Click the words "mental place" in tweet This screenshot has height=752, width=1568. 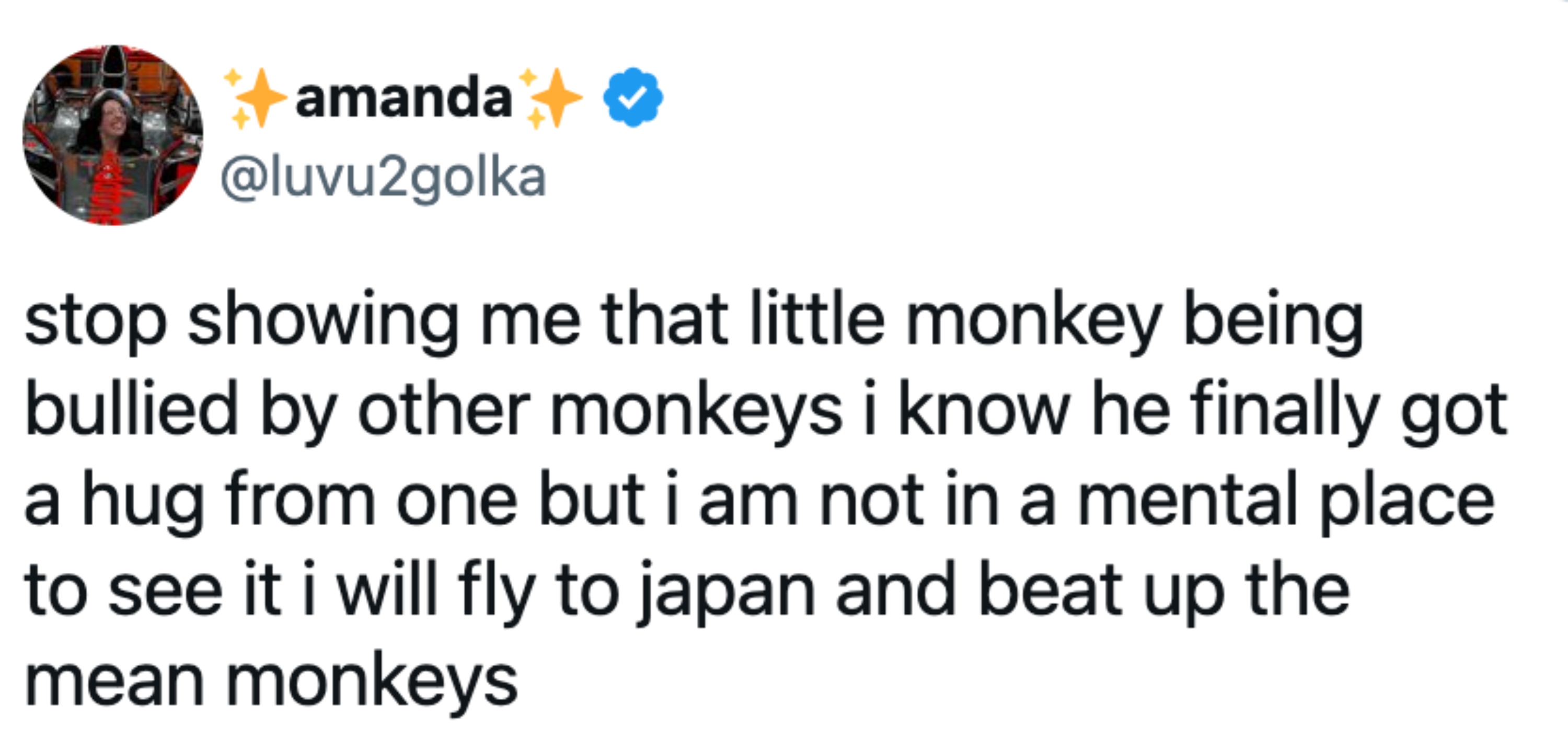[1285, 501]
